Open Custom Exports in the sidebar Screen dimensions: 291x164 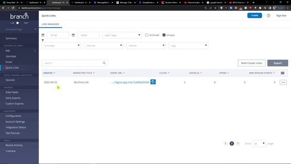pos(15,103)
